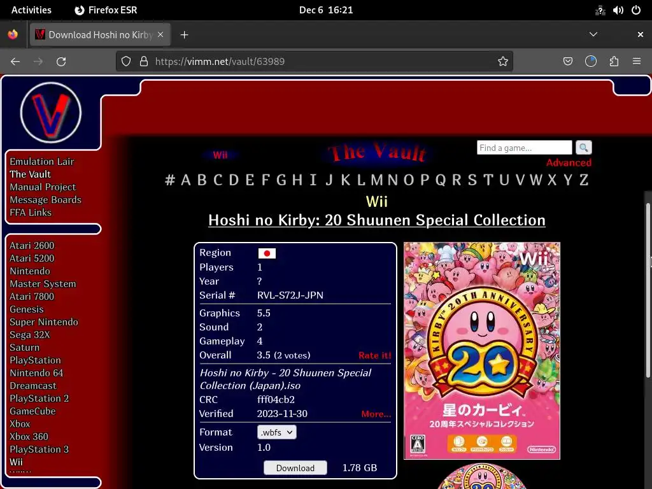Image resolution: width=652 pixels, height=489 pixels.
Task: Select Atari 2600 in system list
Action: coord(32,245)
